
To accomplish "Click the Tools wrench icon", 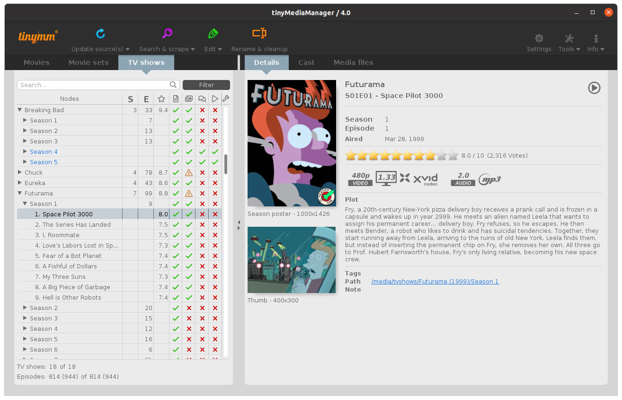I will pos(569,39).
